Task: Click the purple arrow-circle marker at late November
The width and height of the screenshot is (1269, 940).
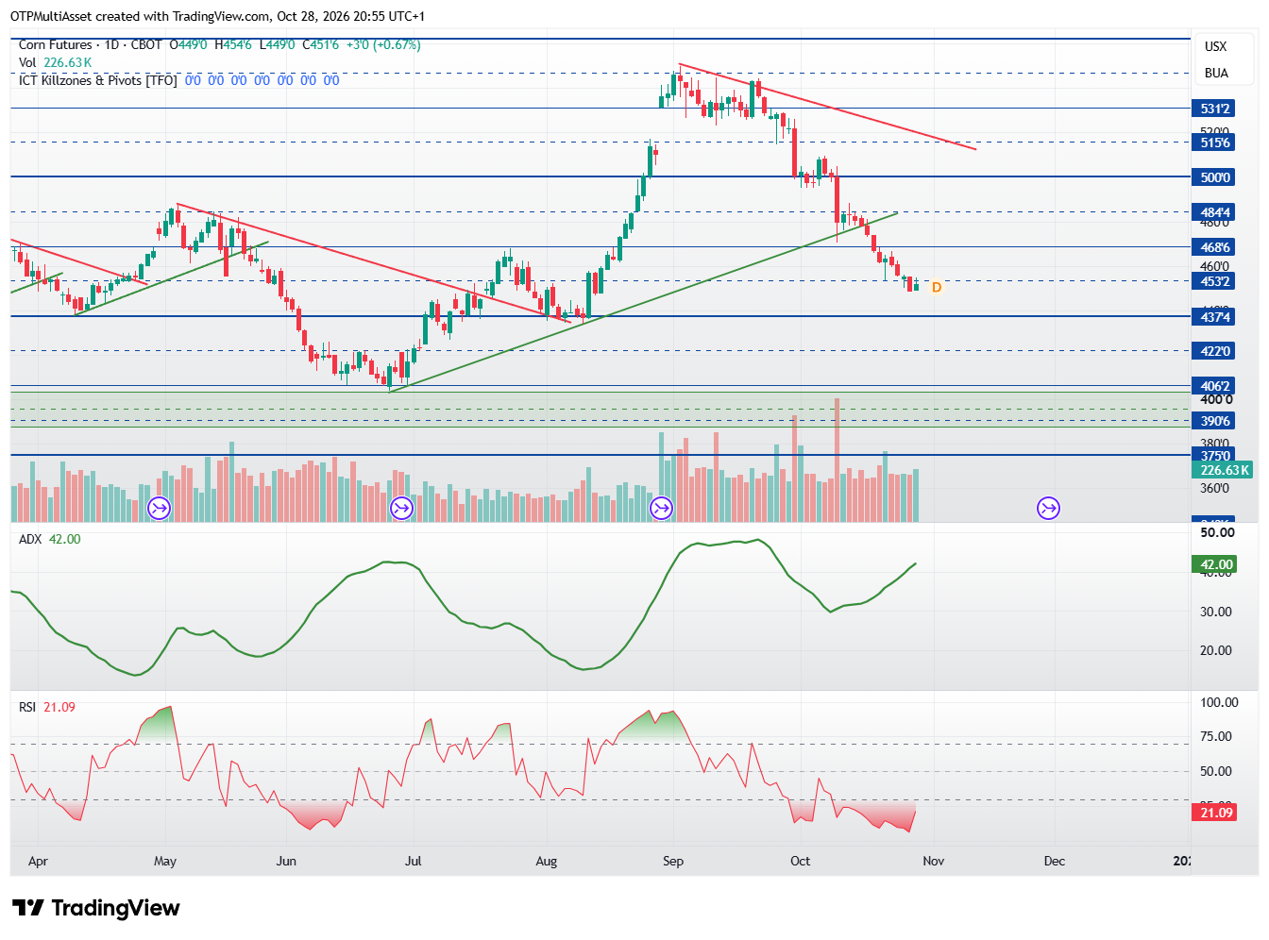Action: [1048, 509]
